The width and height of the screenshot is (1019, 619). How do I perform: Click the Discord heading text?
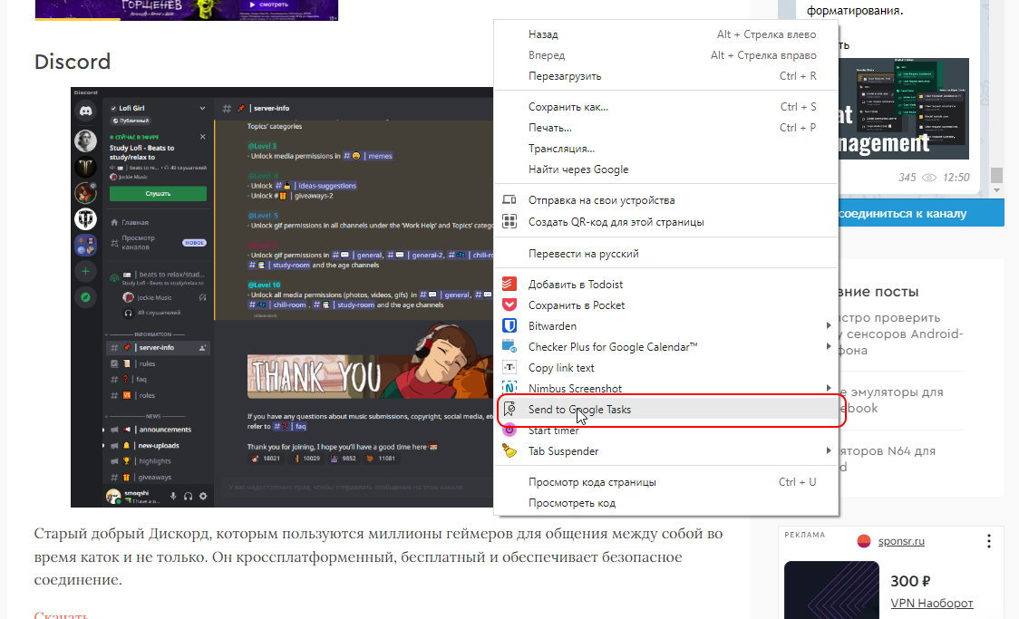(x=73, y=62)
